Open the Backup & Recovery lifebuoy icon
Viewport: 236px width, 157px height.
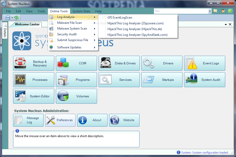point(20,63)
